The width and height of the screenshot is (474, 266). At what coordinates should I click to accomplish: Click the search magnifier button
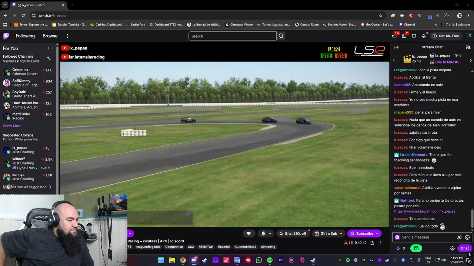(281, 36)
